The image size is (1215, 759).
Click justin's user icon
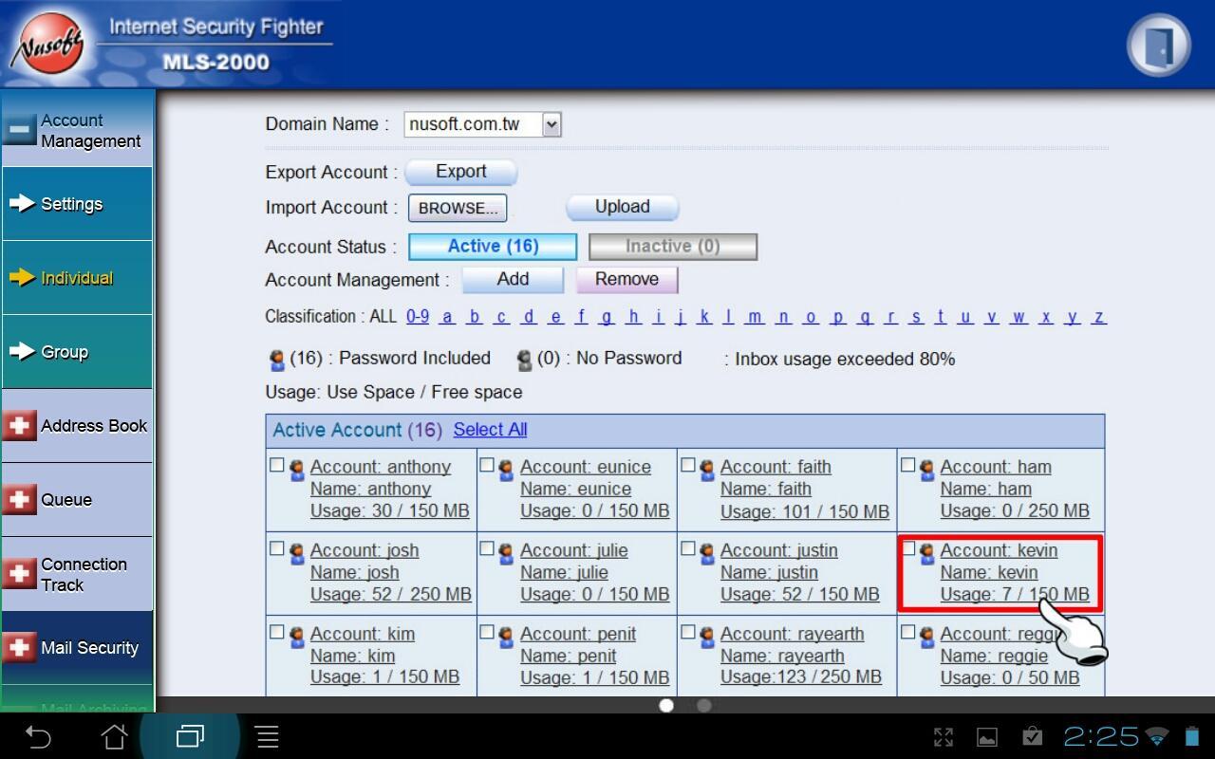(707, 554)
